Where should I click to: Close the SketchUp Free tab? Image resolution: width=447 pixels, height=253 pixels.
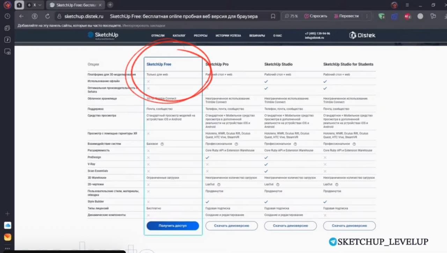click(101, 5)
